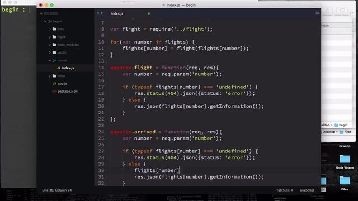Click the node_modules folder icon

click(x=54, y=45)
